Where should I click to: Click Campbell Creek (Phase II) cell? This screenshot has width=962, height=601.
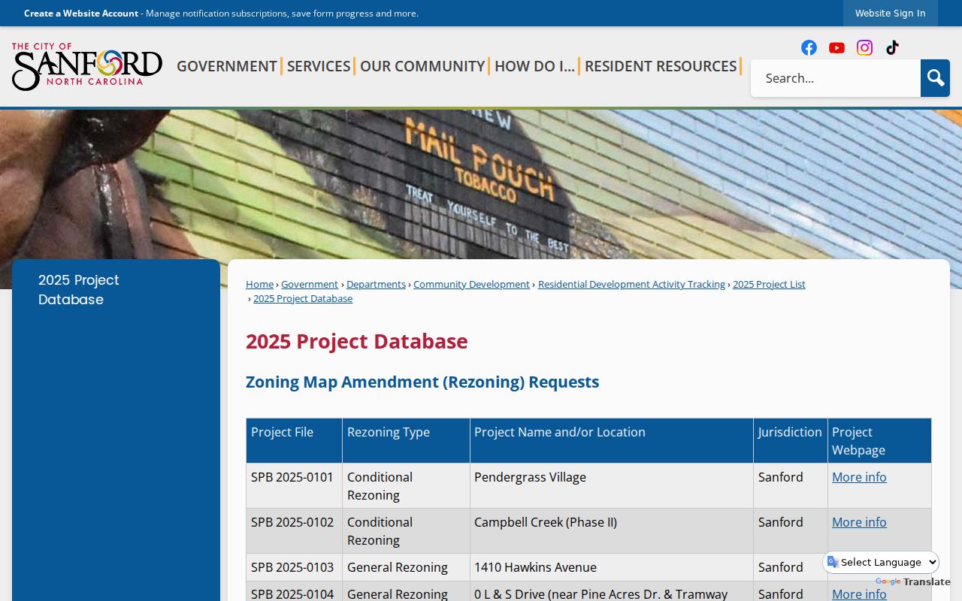[611, 531]
